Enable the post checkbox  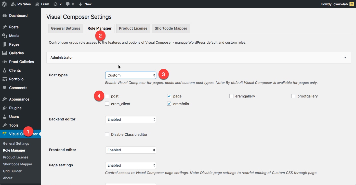click(107, 96)
